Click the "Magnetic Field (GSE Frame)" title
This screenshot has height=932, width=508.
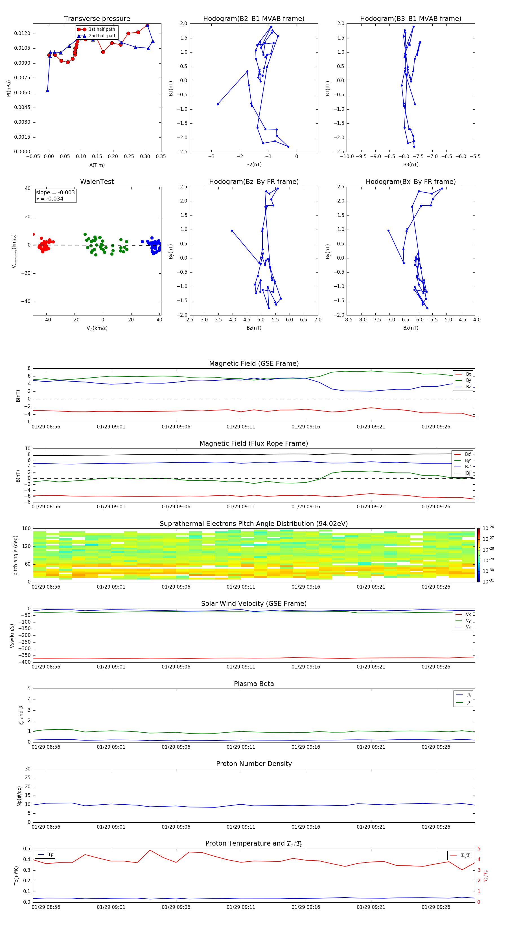[x=254, y=363]
